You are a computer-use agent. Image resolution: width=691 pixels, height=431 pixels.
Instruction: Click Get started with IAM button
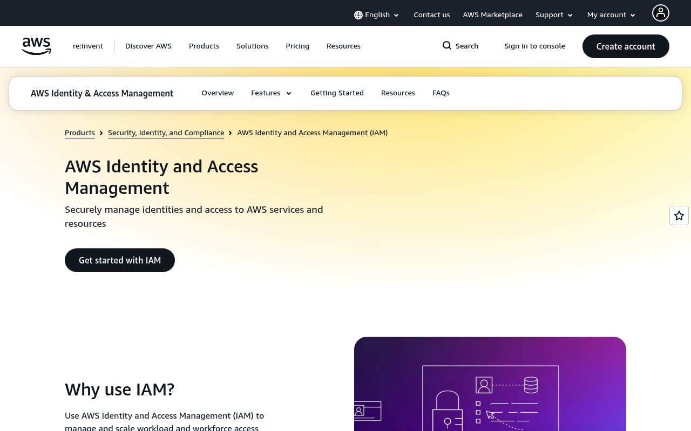pos(120,260)
